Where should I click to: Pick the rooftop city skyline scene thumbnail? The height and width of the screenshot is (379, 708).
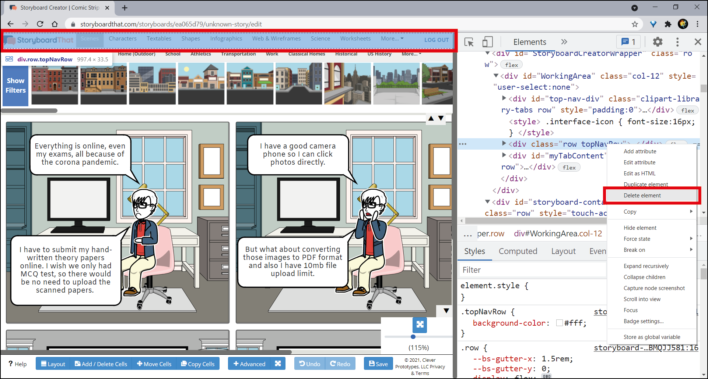(396, 83)
